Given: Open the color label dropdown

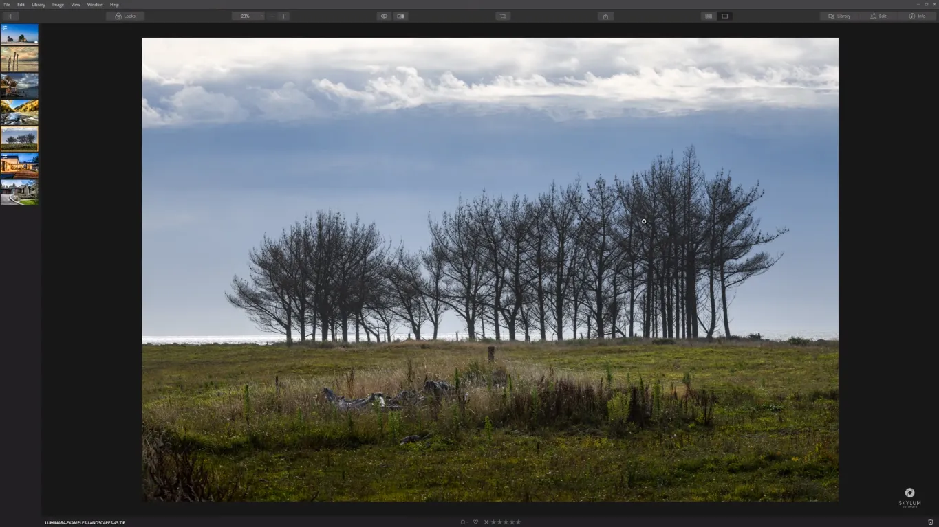Looking at the screenshot, I should (464, 522).
